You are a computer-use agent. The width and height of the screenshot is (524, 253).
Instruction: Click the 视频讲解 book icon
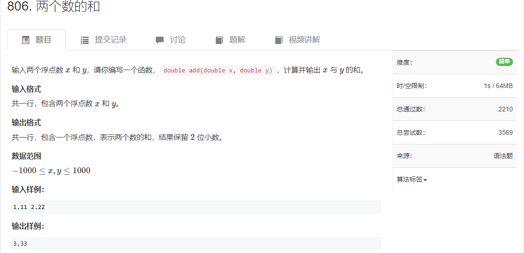(x=279, y=40)
